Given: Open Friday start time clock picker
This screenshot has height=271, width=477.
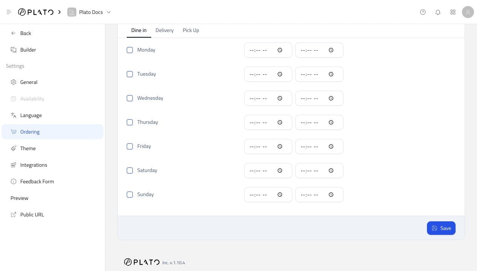Looking at the screenshot, I should tap(280, 146).
